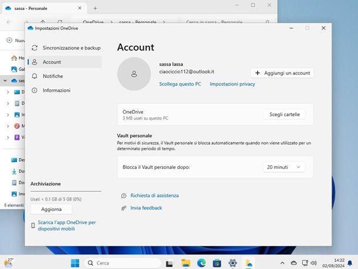Click the Nuovo plus icon in Explorer
Image resolution: width=358 pixels, height=269 pixels.
click(x=9, y=40)
